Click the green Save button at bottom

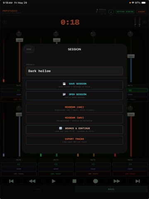pos(111,189)
